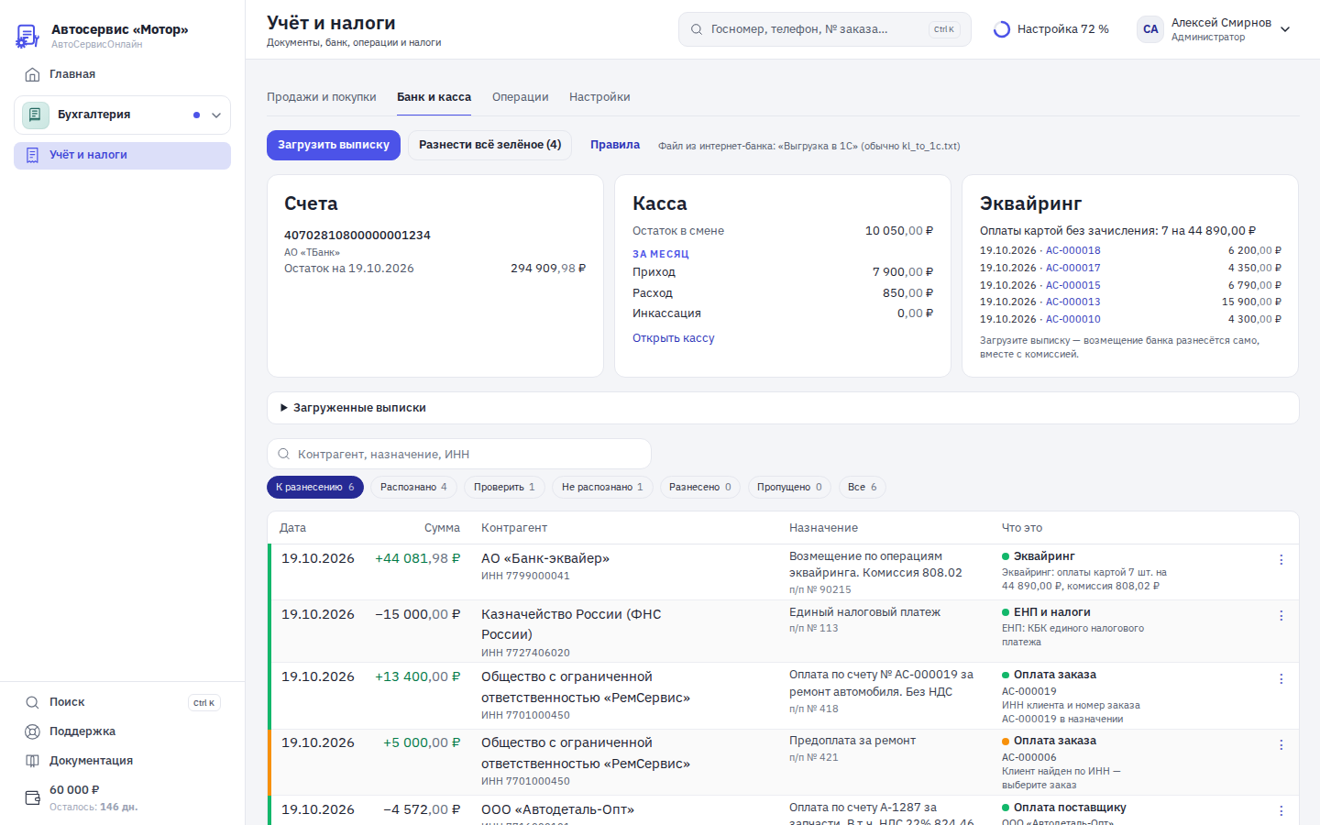The width and height of the screenshot is (1320, 825).
Task: Expand the Бухгалтерия sidebar section
Action: (216, 115)
